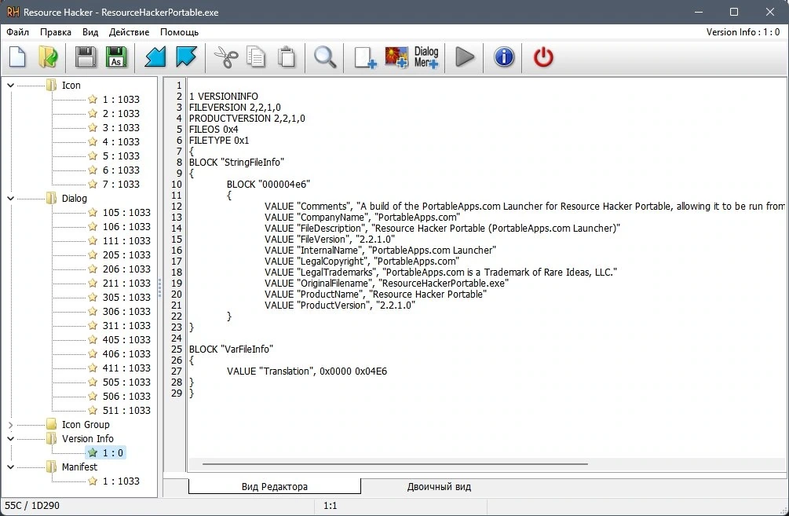Select Dialog resource 506 : 1033
The width and height of the screenshot is (789, 516).
[x=119, y=396]
